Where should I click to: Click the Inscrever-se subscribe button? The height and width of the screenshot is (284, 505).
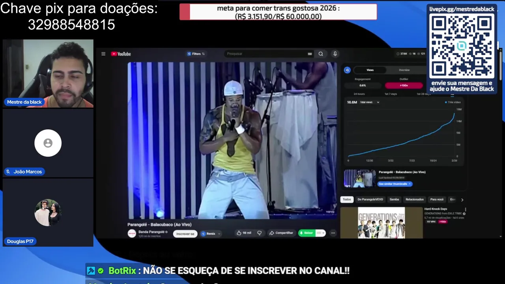pos(185,234)
